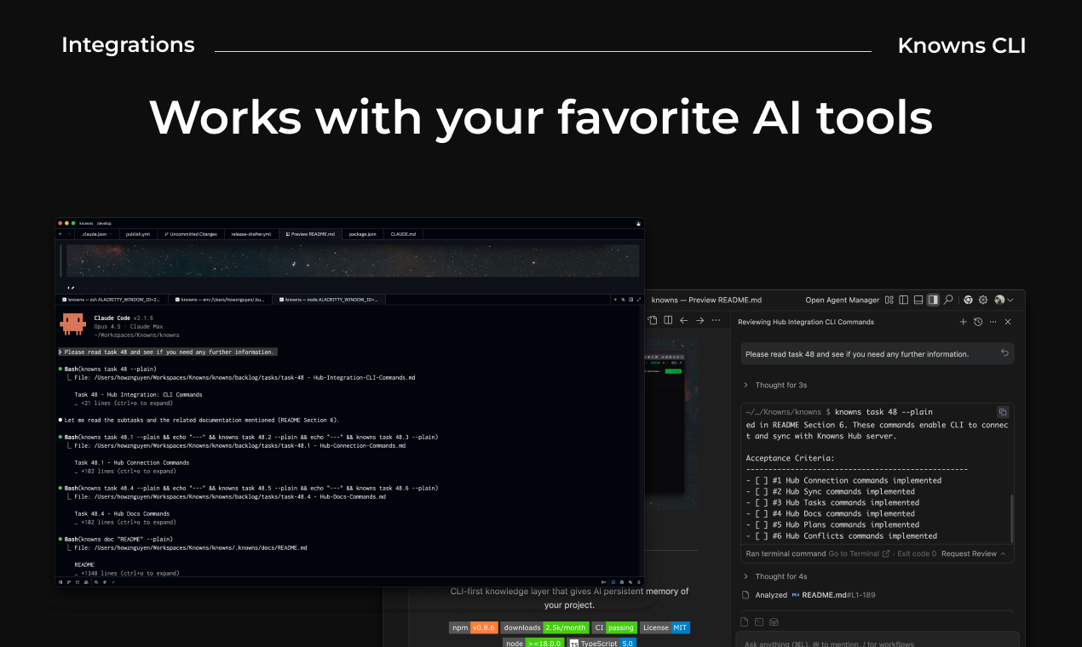Click the develop branch label in title bar
Image resolution: width=1082 pixels, height=647 pixels.
(x=104, y=223)
